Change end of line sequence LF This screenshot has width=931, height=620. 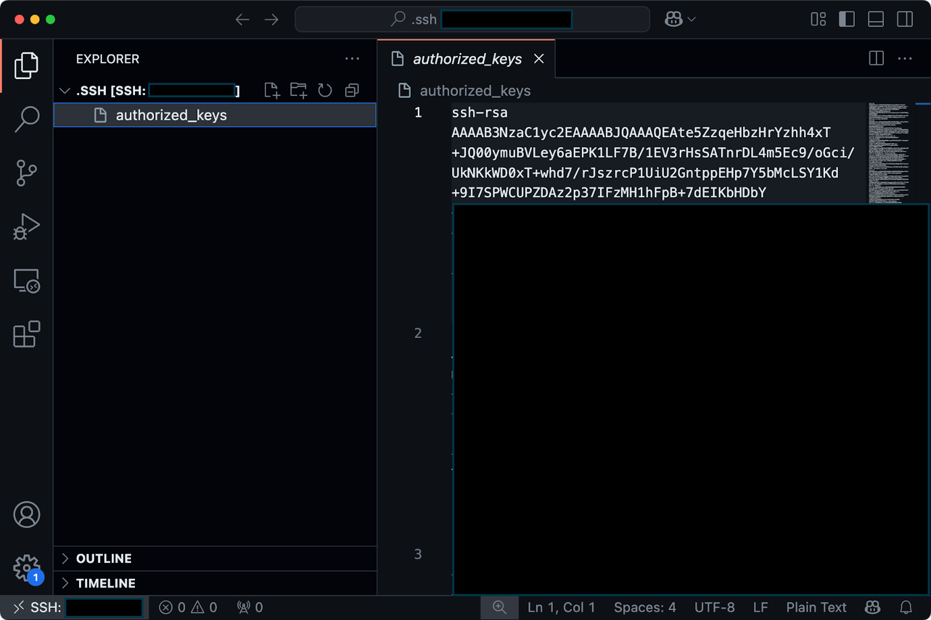point(761,607)
